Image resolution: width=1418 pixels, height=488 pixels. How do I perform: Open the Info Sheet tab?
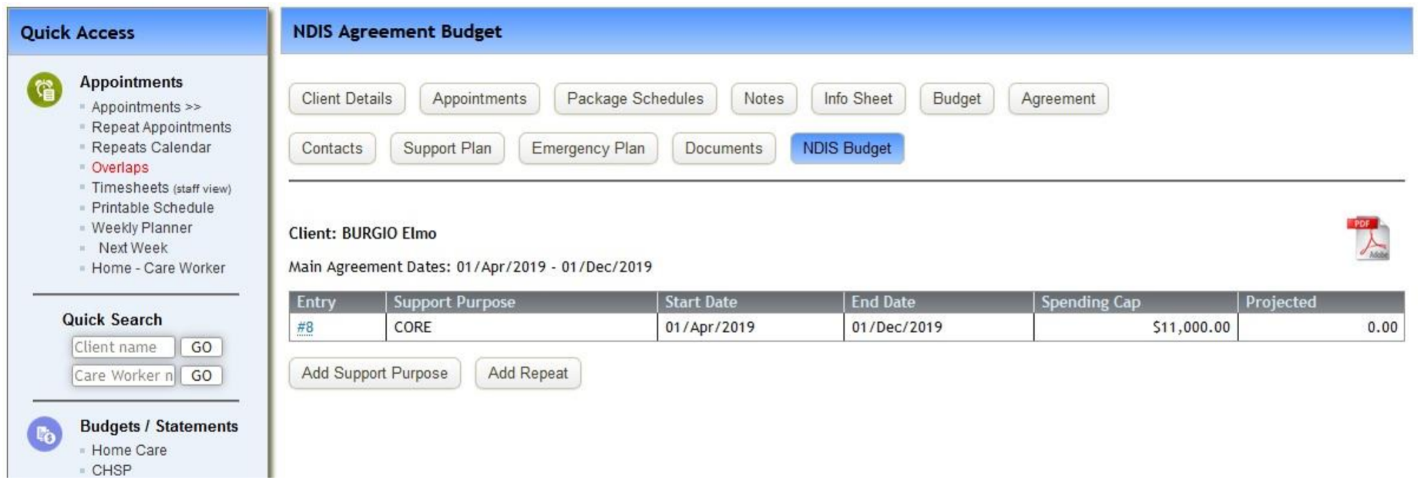pyautogui.click(x=856, y=99)
